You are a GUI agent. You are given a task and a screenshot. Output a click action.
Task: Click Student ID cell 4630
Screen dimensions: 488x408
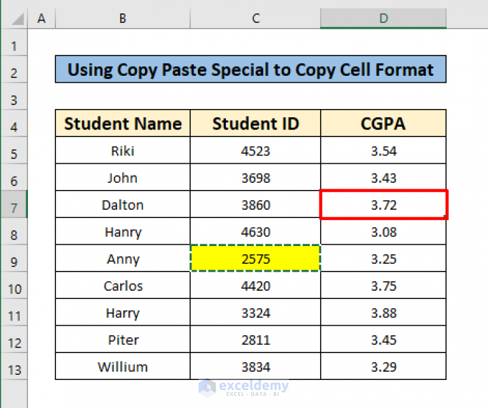click(x=255, y=231)
